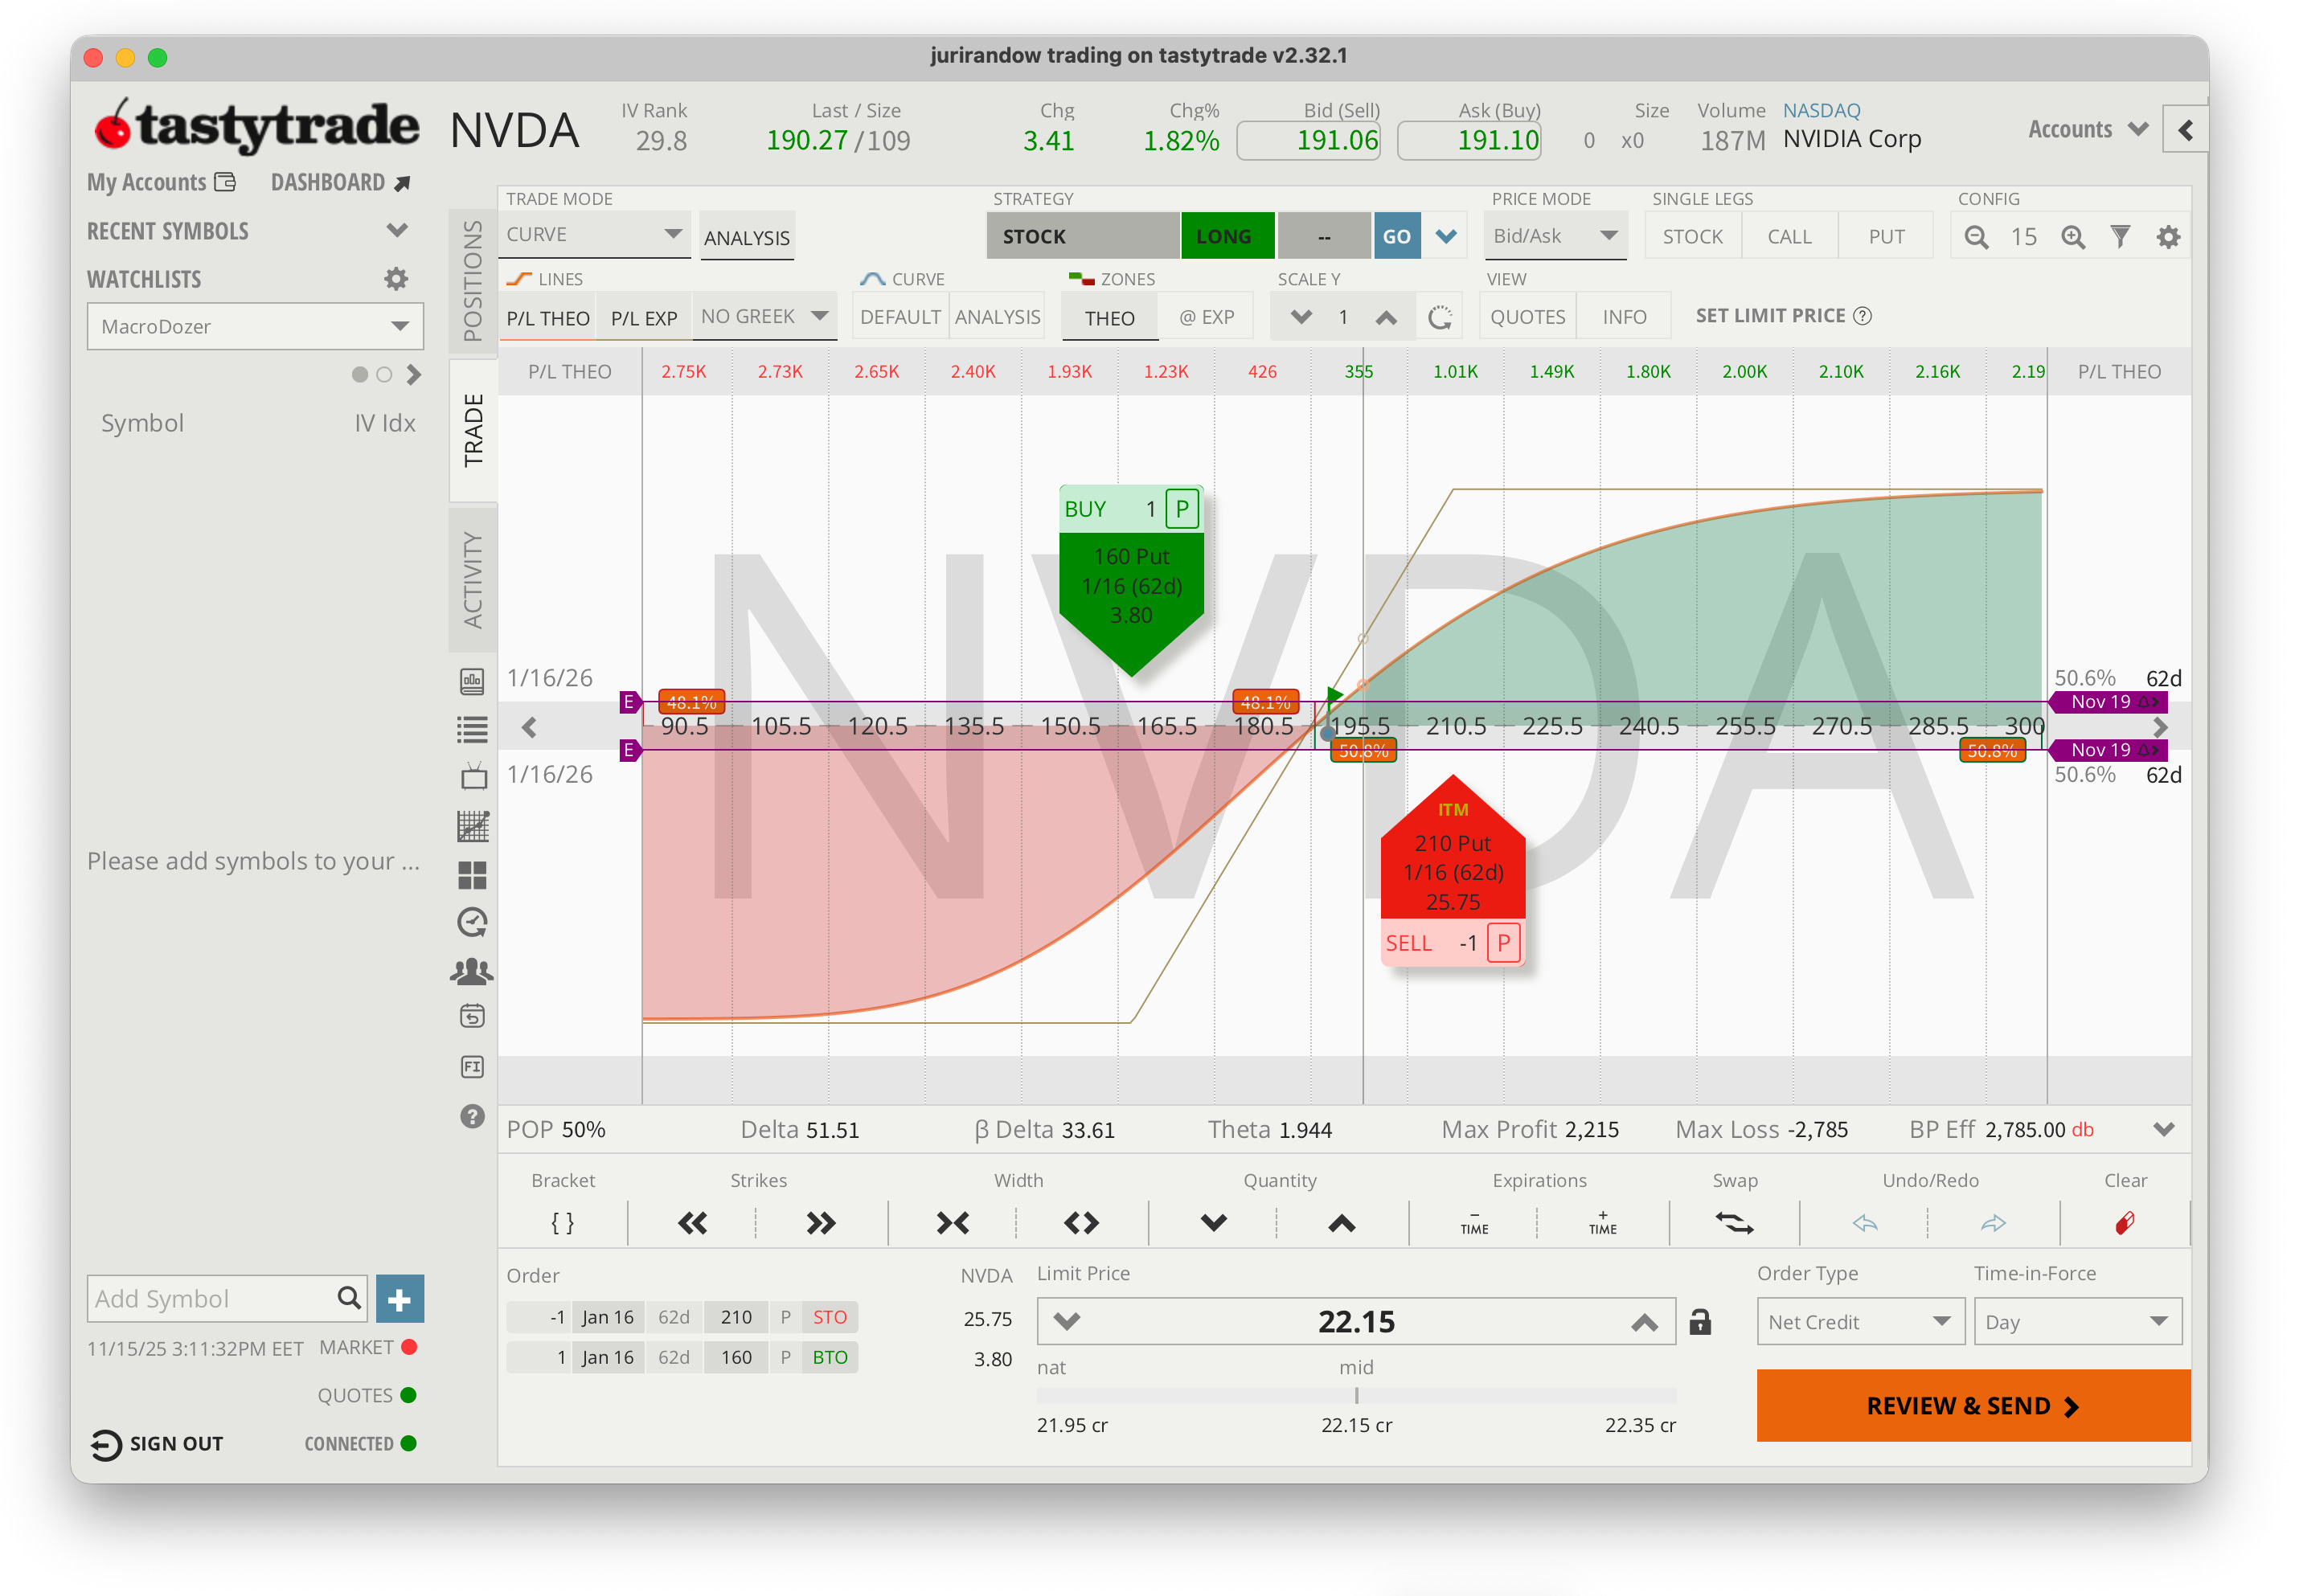Switch to the ACTIVITY vertical tab
This screenshot has width=2299, height=1596.
pos(472,580)
